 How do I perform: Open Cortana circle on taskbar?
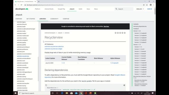click(x=53, y=93)
